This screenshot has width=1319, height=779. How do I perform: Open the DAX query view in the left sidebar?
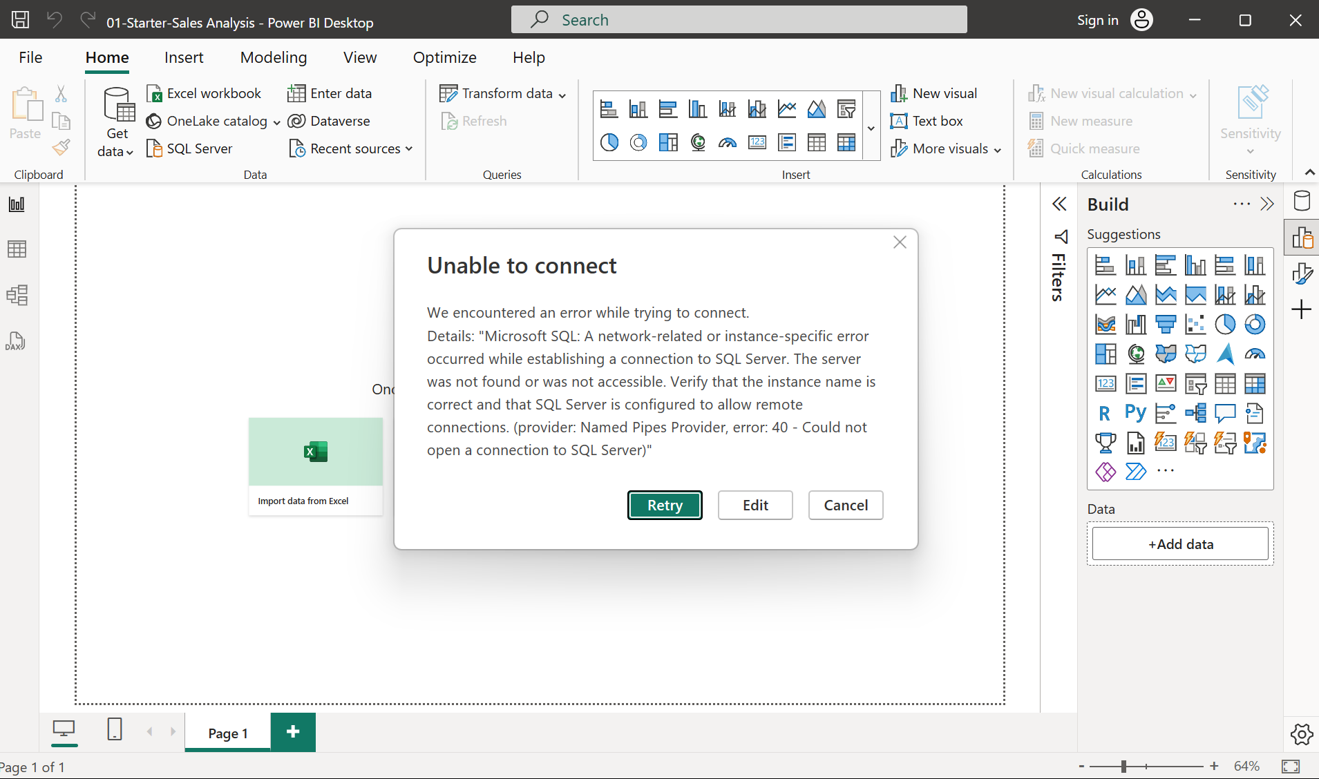(x=17, y=341)
